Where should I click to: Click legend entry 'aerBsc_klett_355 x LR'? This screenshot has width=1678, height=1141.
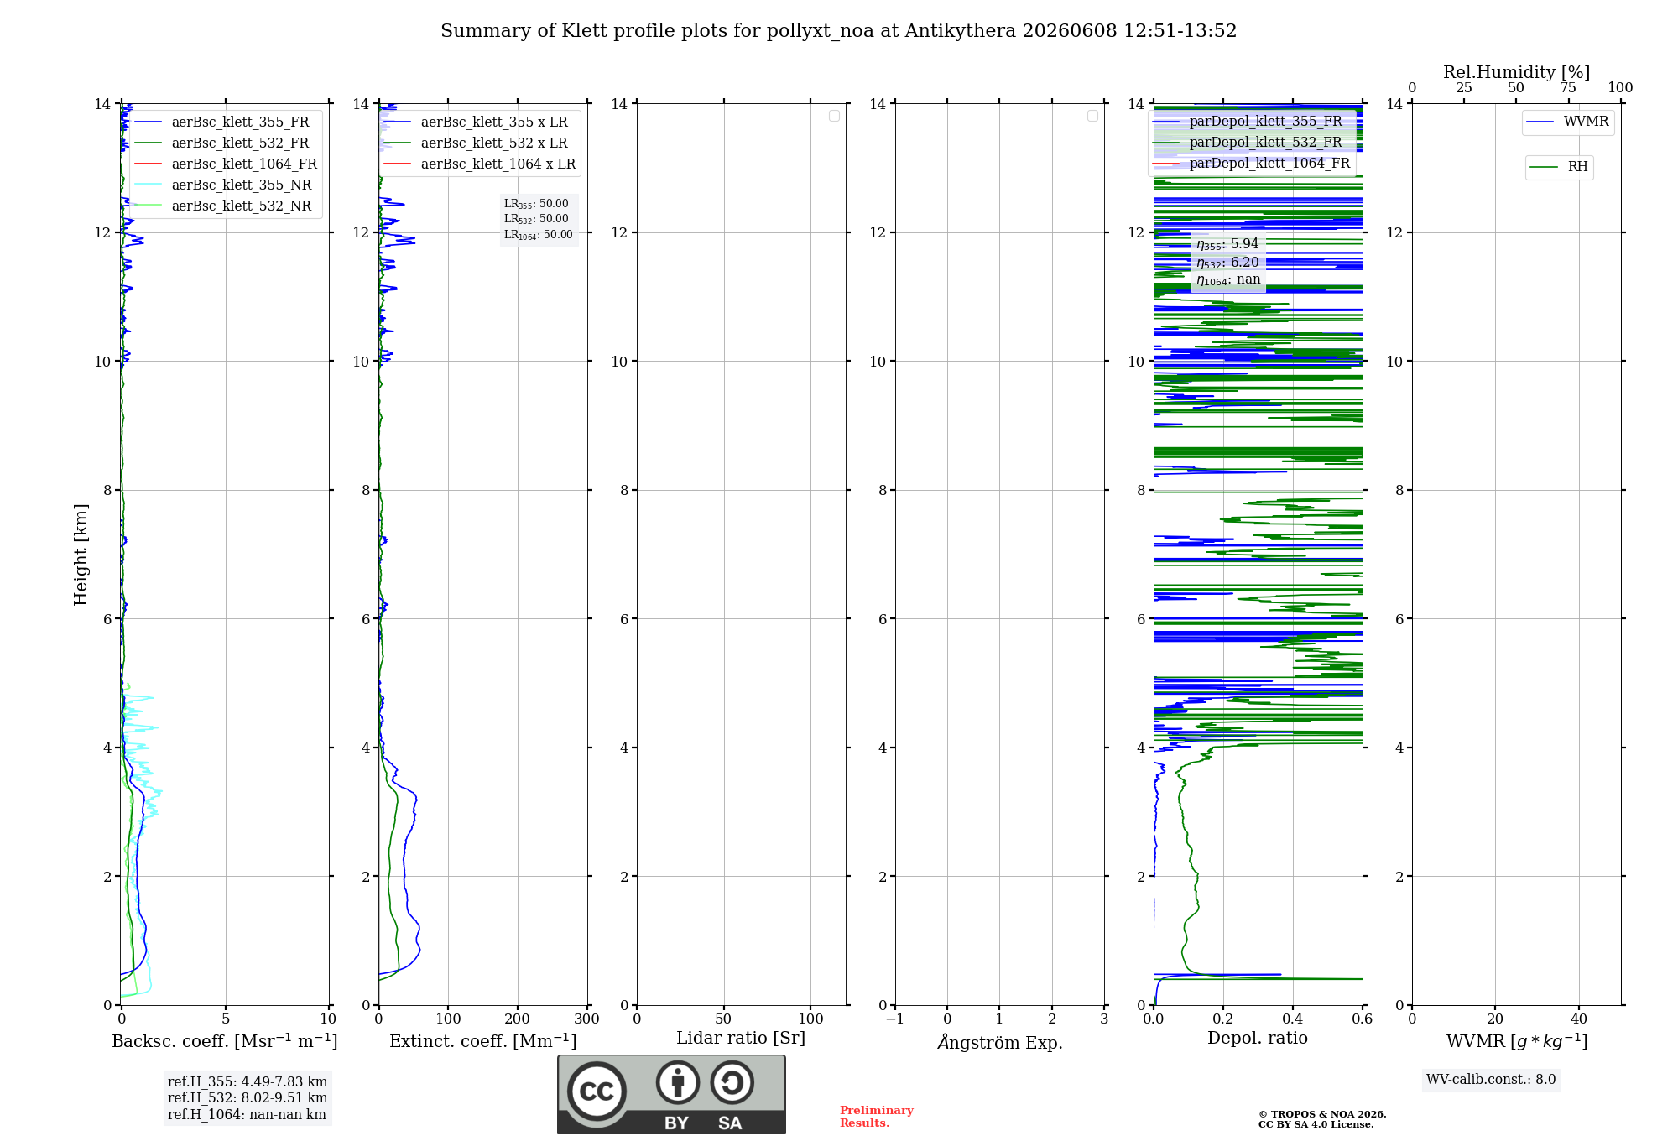pyautogui.click(x=476, y=122)
